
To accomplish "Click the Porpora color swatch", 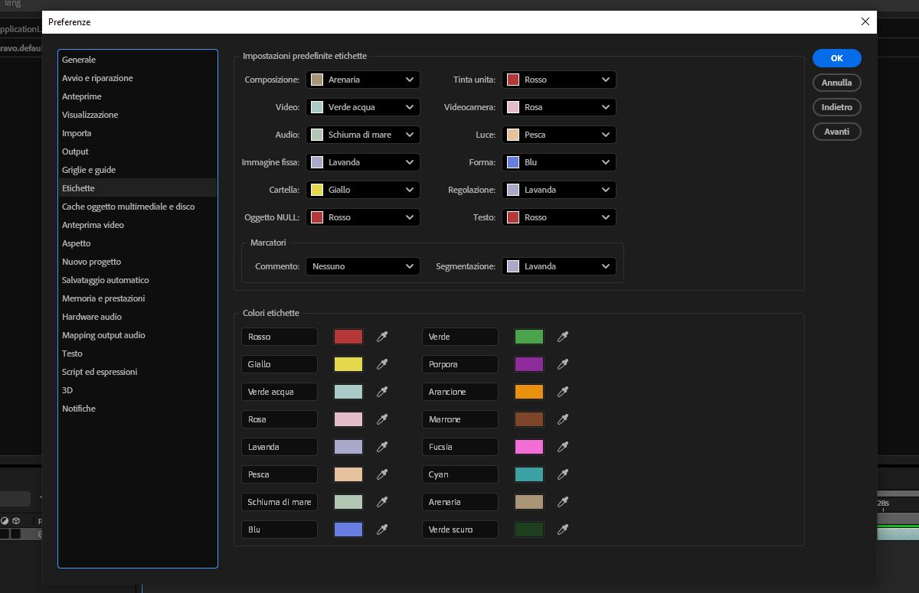I will [x=529, y=364].
